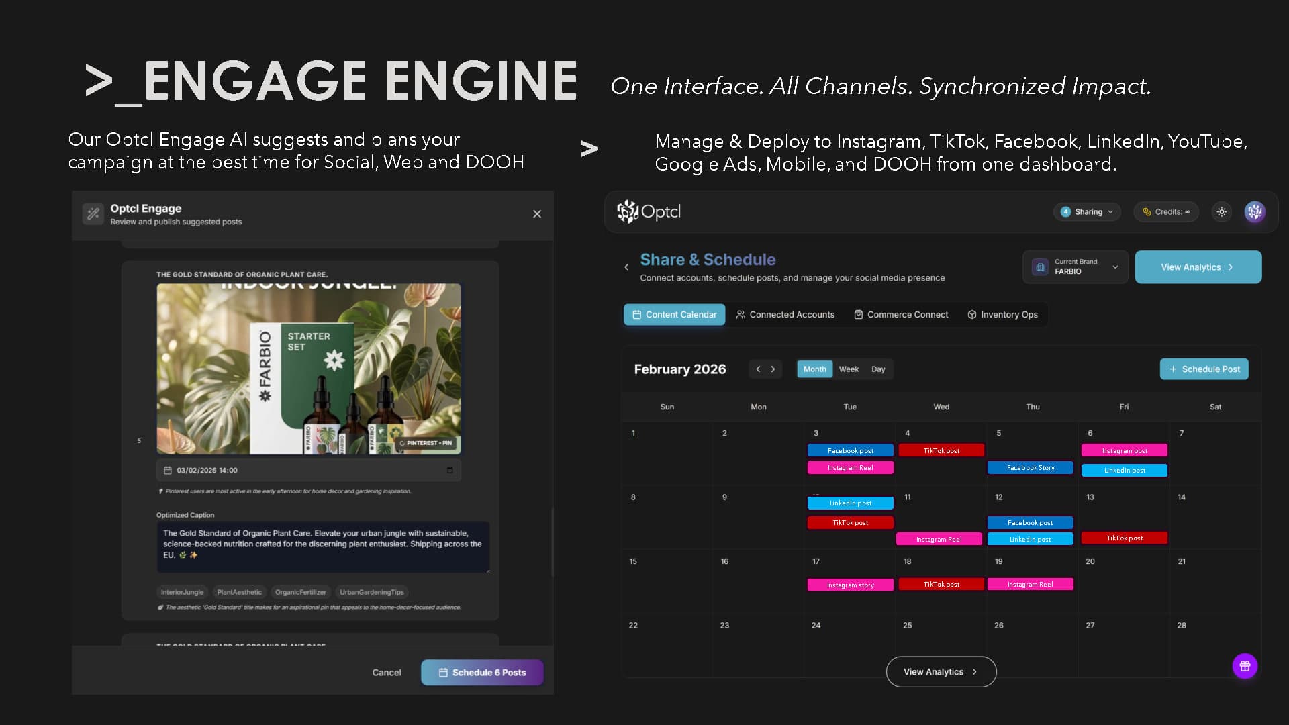Toggle light/dark theme sun icon

(x=1222, y=212)
